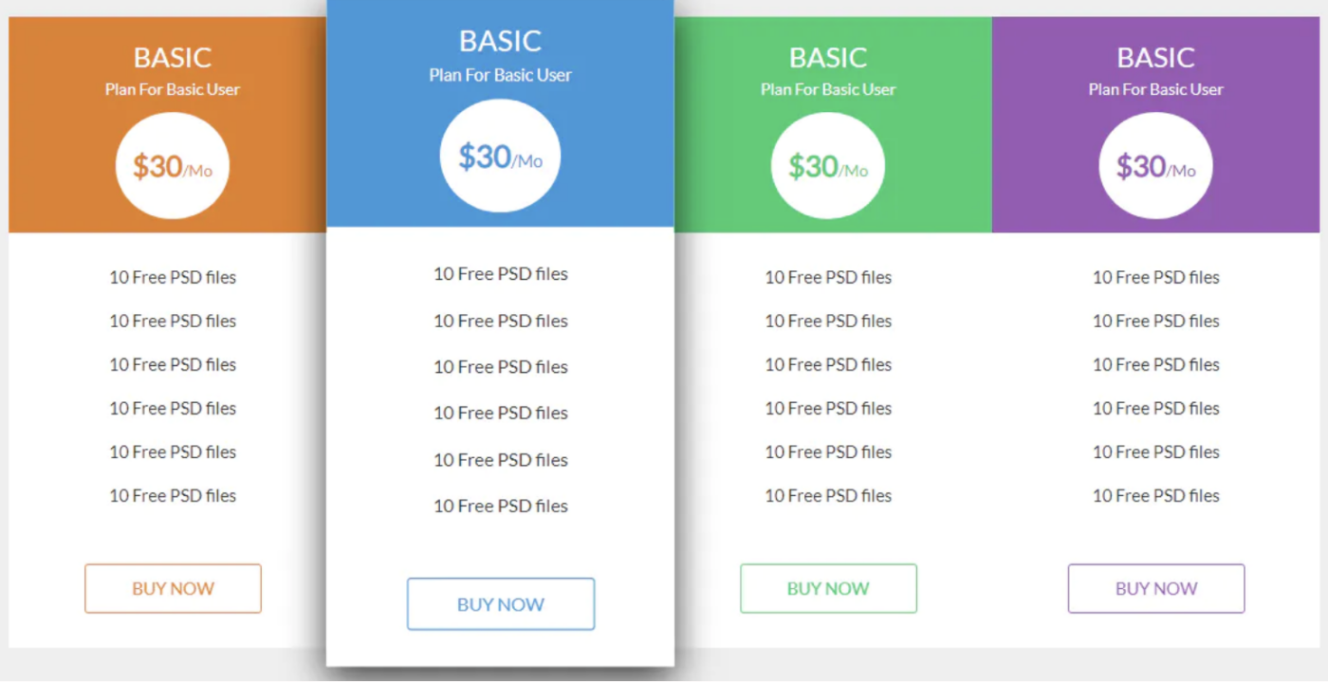1328x682 pixels.
Task: Select first '10 Free PSD files' on purple card
Action: coord(1155,277)
